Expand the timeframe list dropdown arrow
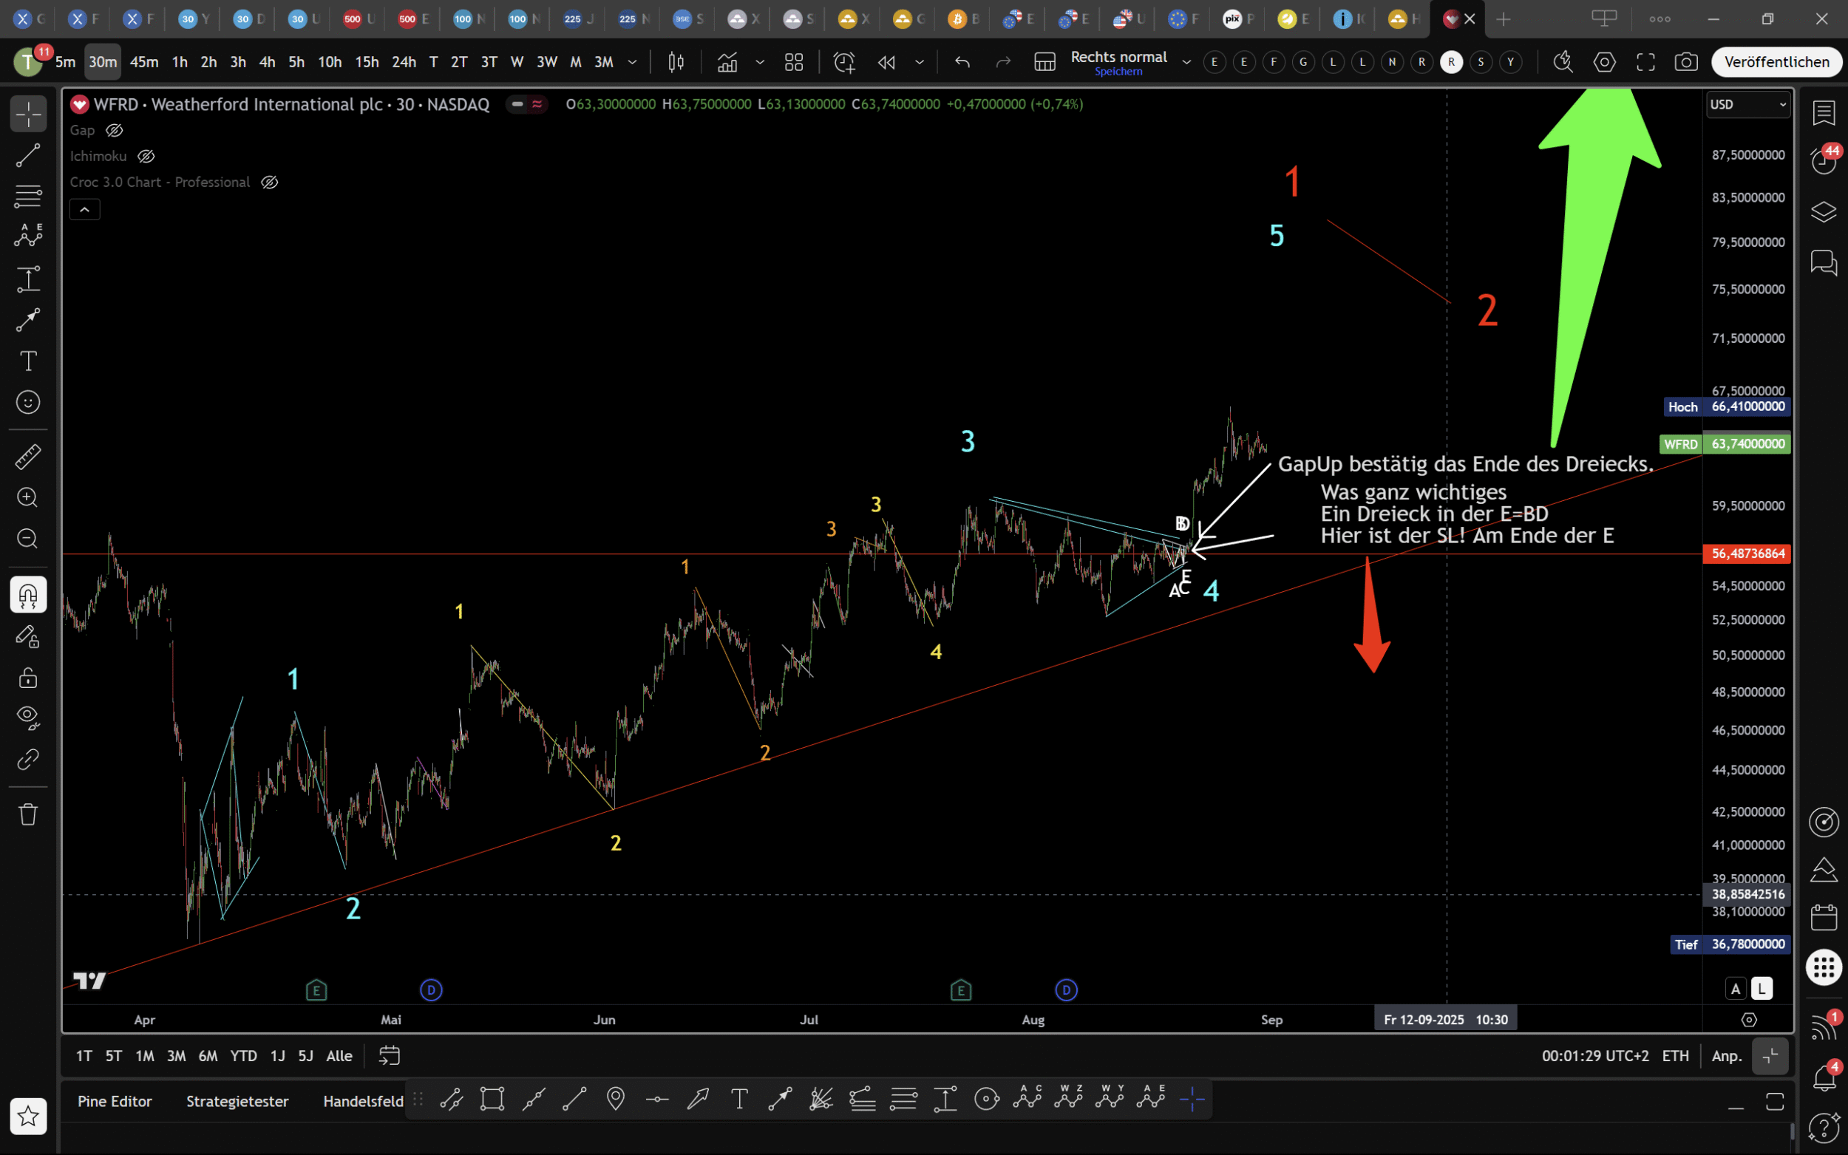Viewport: 1848px width, 1155px height. 633,62
